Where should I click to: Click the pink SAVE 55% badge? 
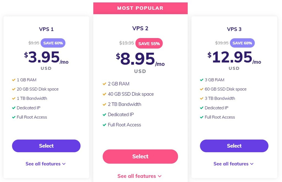[149, 44]
